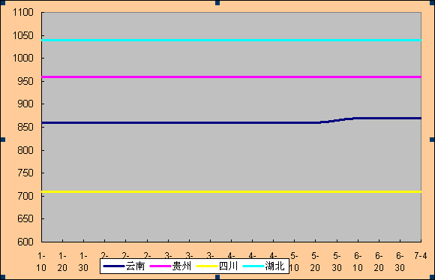This screenshot has width=435, height=280.
Task: Select the 云南 legend entry
Action: [x=124, y=266]
